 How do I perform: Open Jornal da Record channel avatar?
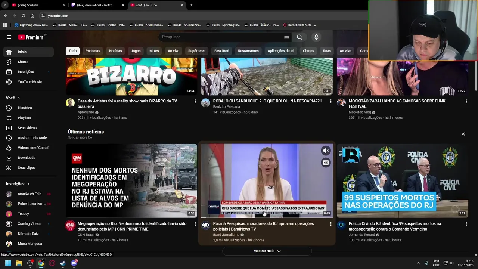[x=341, y=225]
